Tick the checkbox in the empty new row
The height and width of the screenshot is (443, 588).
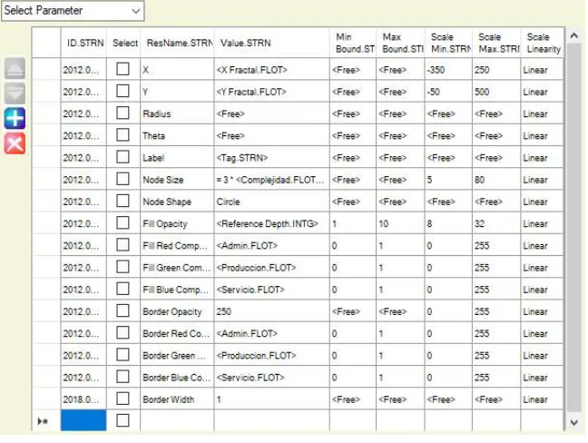pyautogui.click(x=122, y=420)
